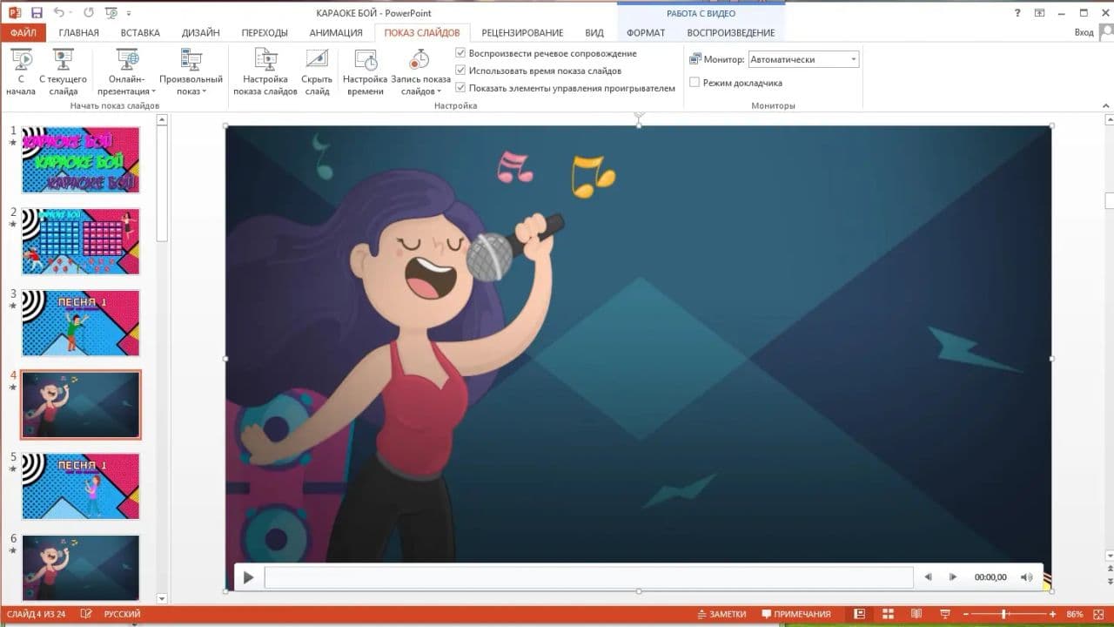Step video backward one frame
The image size is (1114, 627).
pyautogui.click(x=928, y=576)
